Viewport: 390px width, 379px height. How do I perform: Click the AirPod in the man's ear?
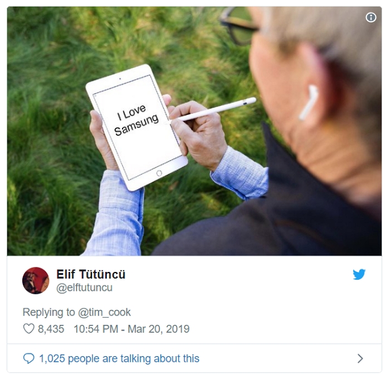(x=308, y=102)
